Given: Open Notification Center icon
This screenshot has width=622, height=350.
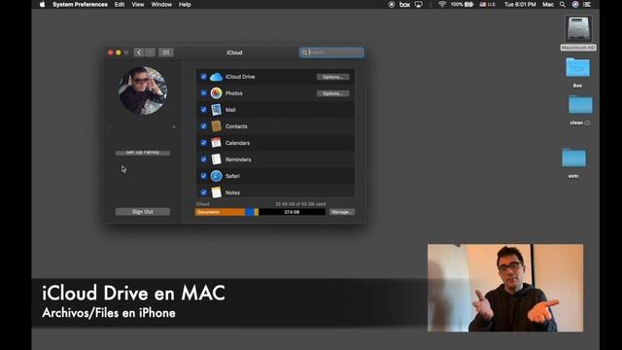Looking at the screenshot, I should 587,4.
